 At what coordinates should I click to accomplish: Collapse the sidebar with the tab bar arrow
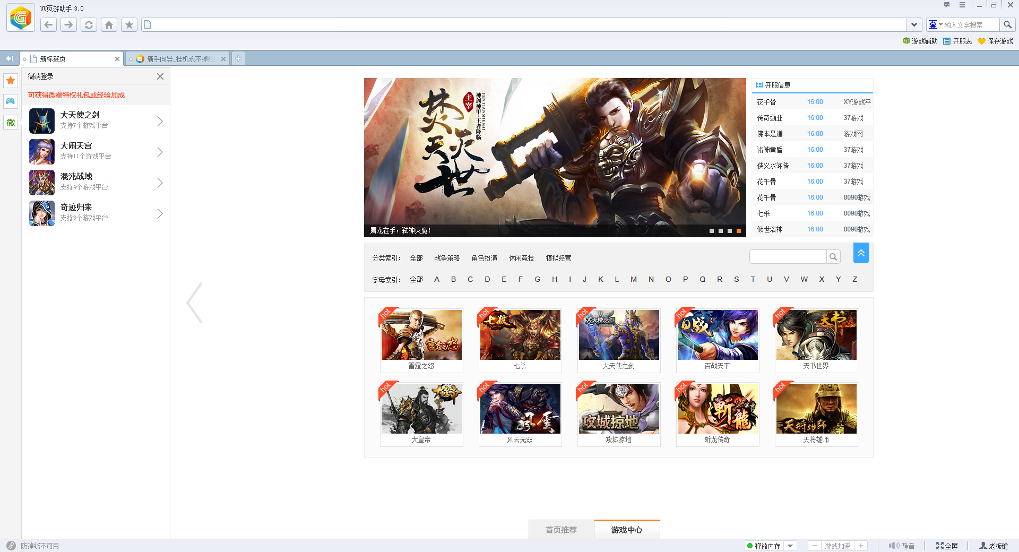[9, 58]
